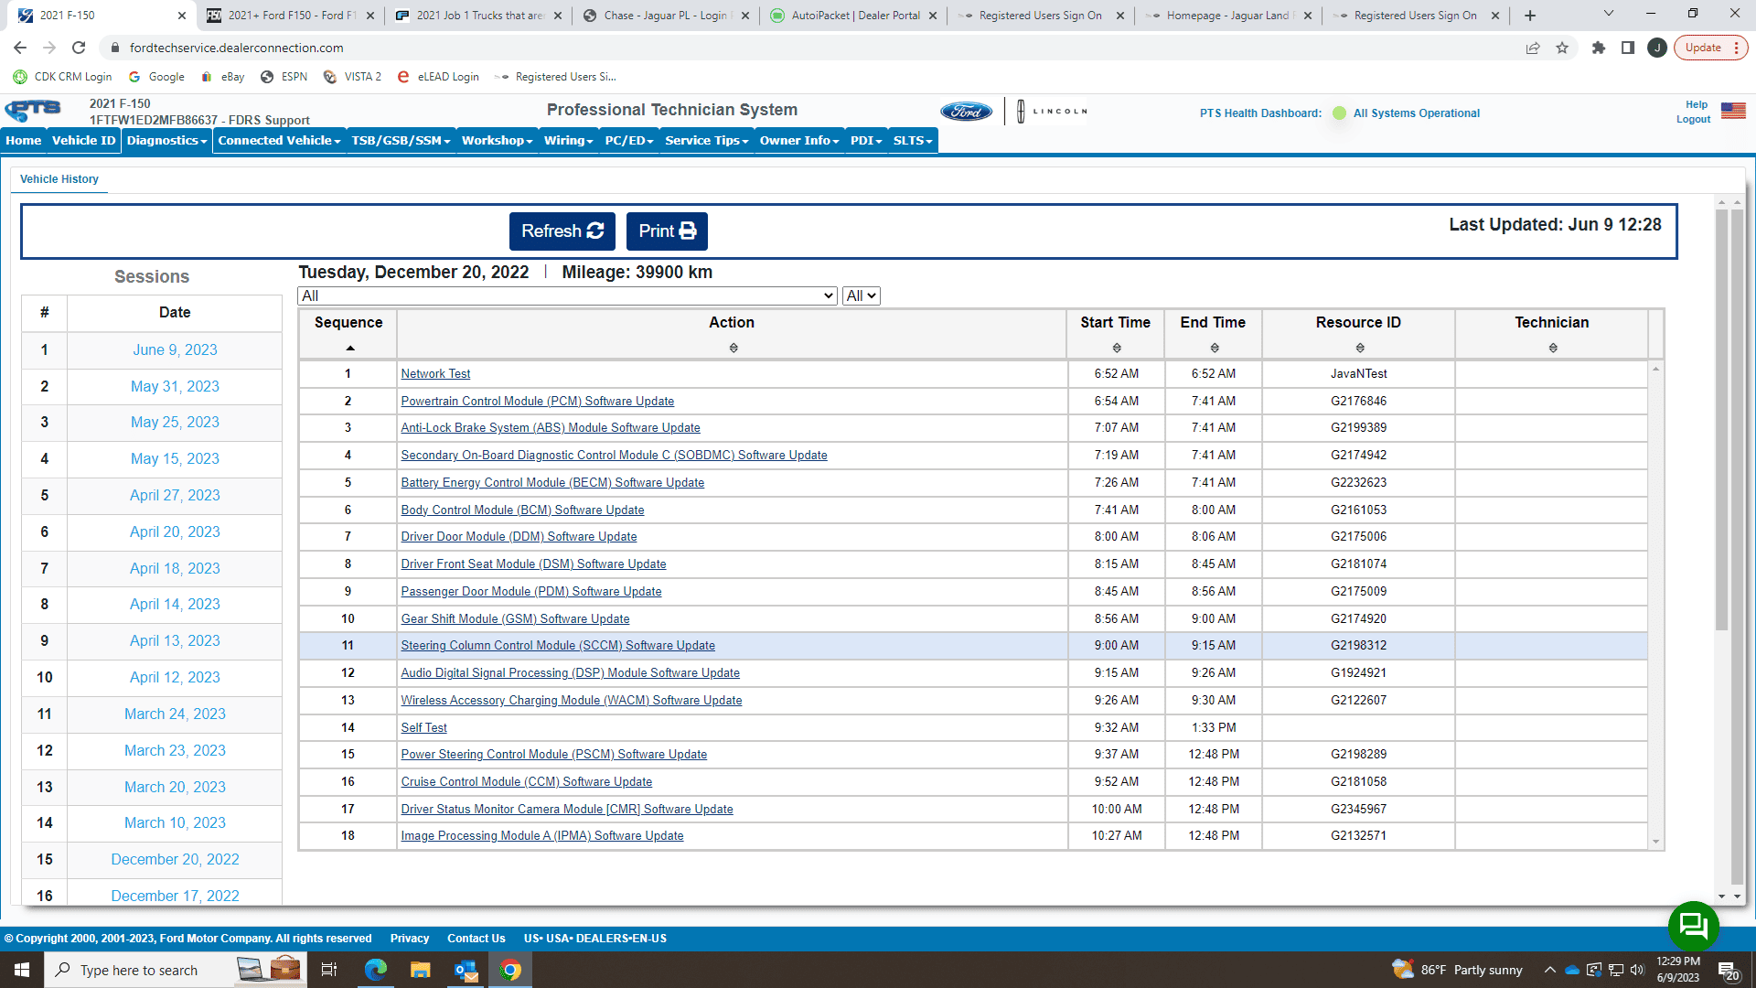Screen dimensions: 1756x988
Task: Click the browser reload page icon
Action: tap(79, 48)
